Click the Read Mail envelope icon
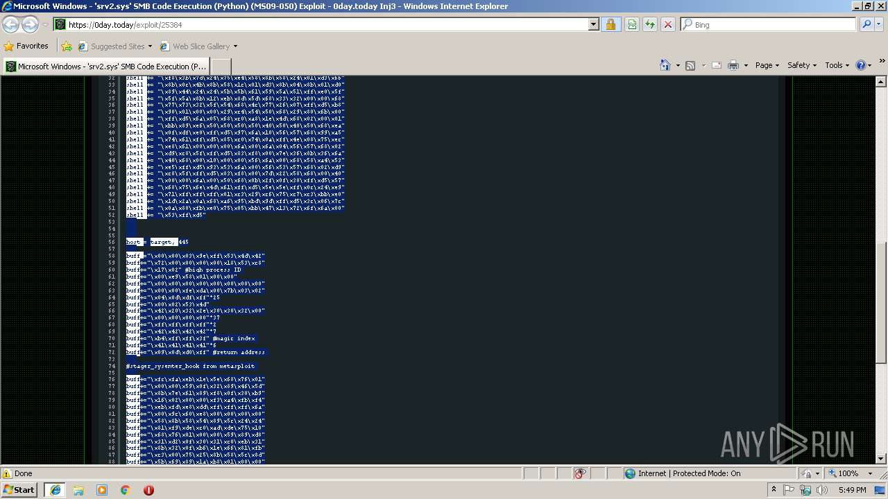The width and height of the screenshot is (888, 499). [717, 65]
